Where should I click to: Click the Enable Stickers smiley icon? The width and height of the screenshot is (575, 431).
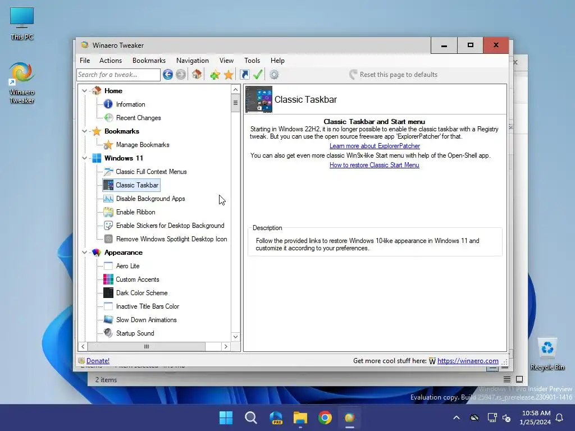point(108,226)
